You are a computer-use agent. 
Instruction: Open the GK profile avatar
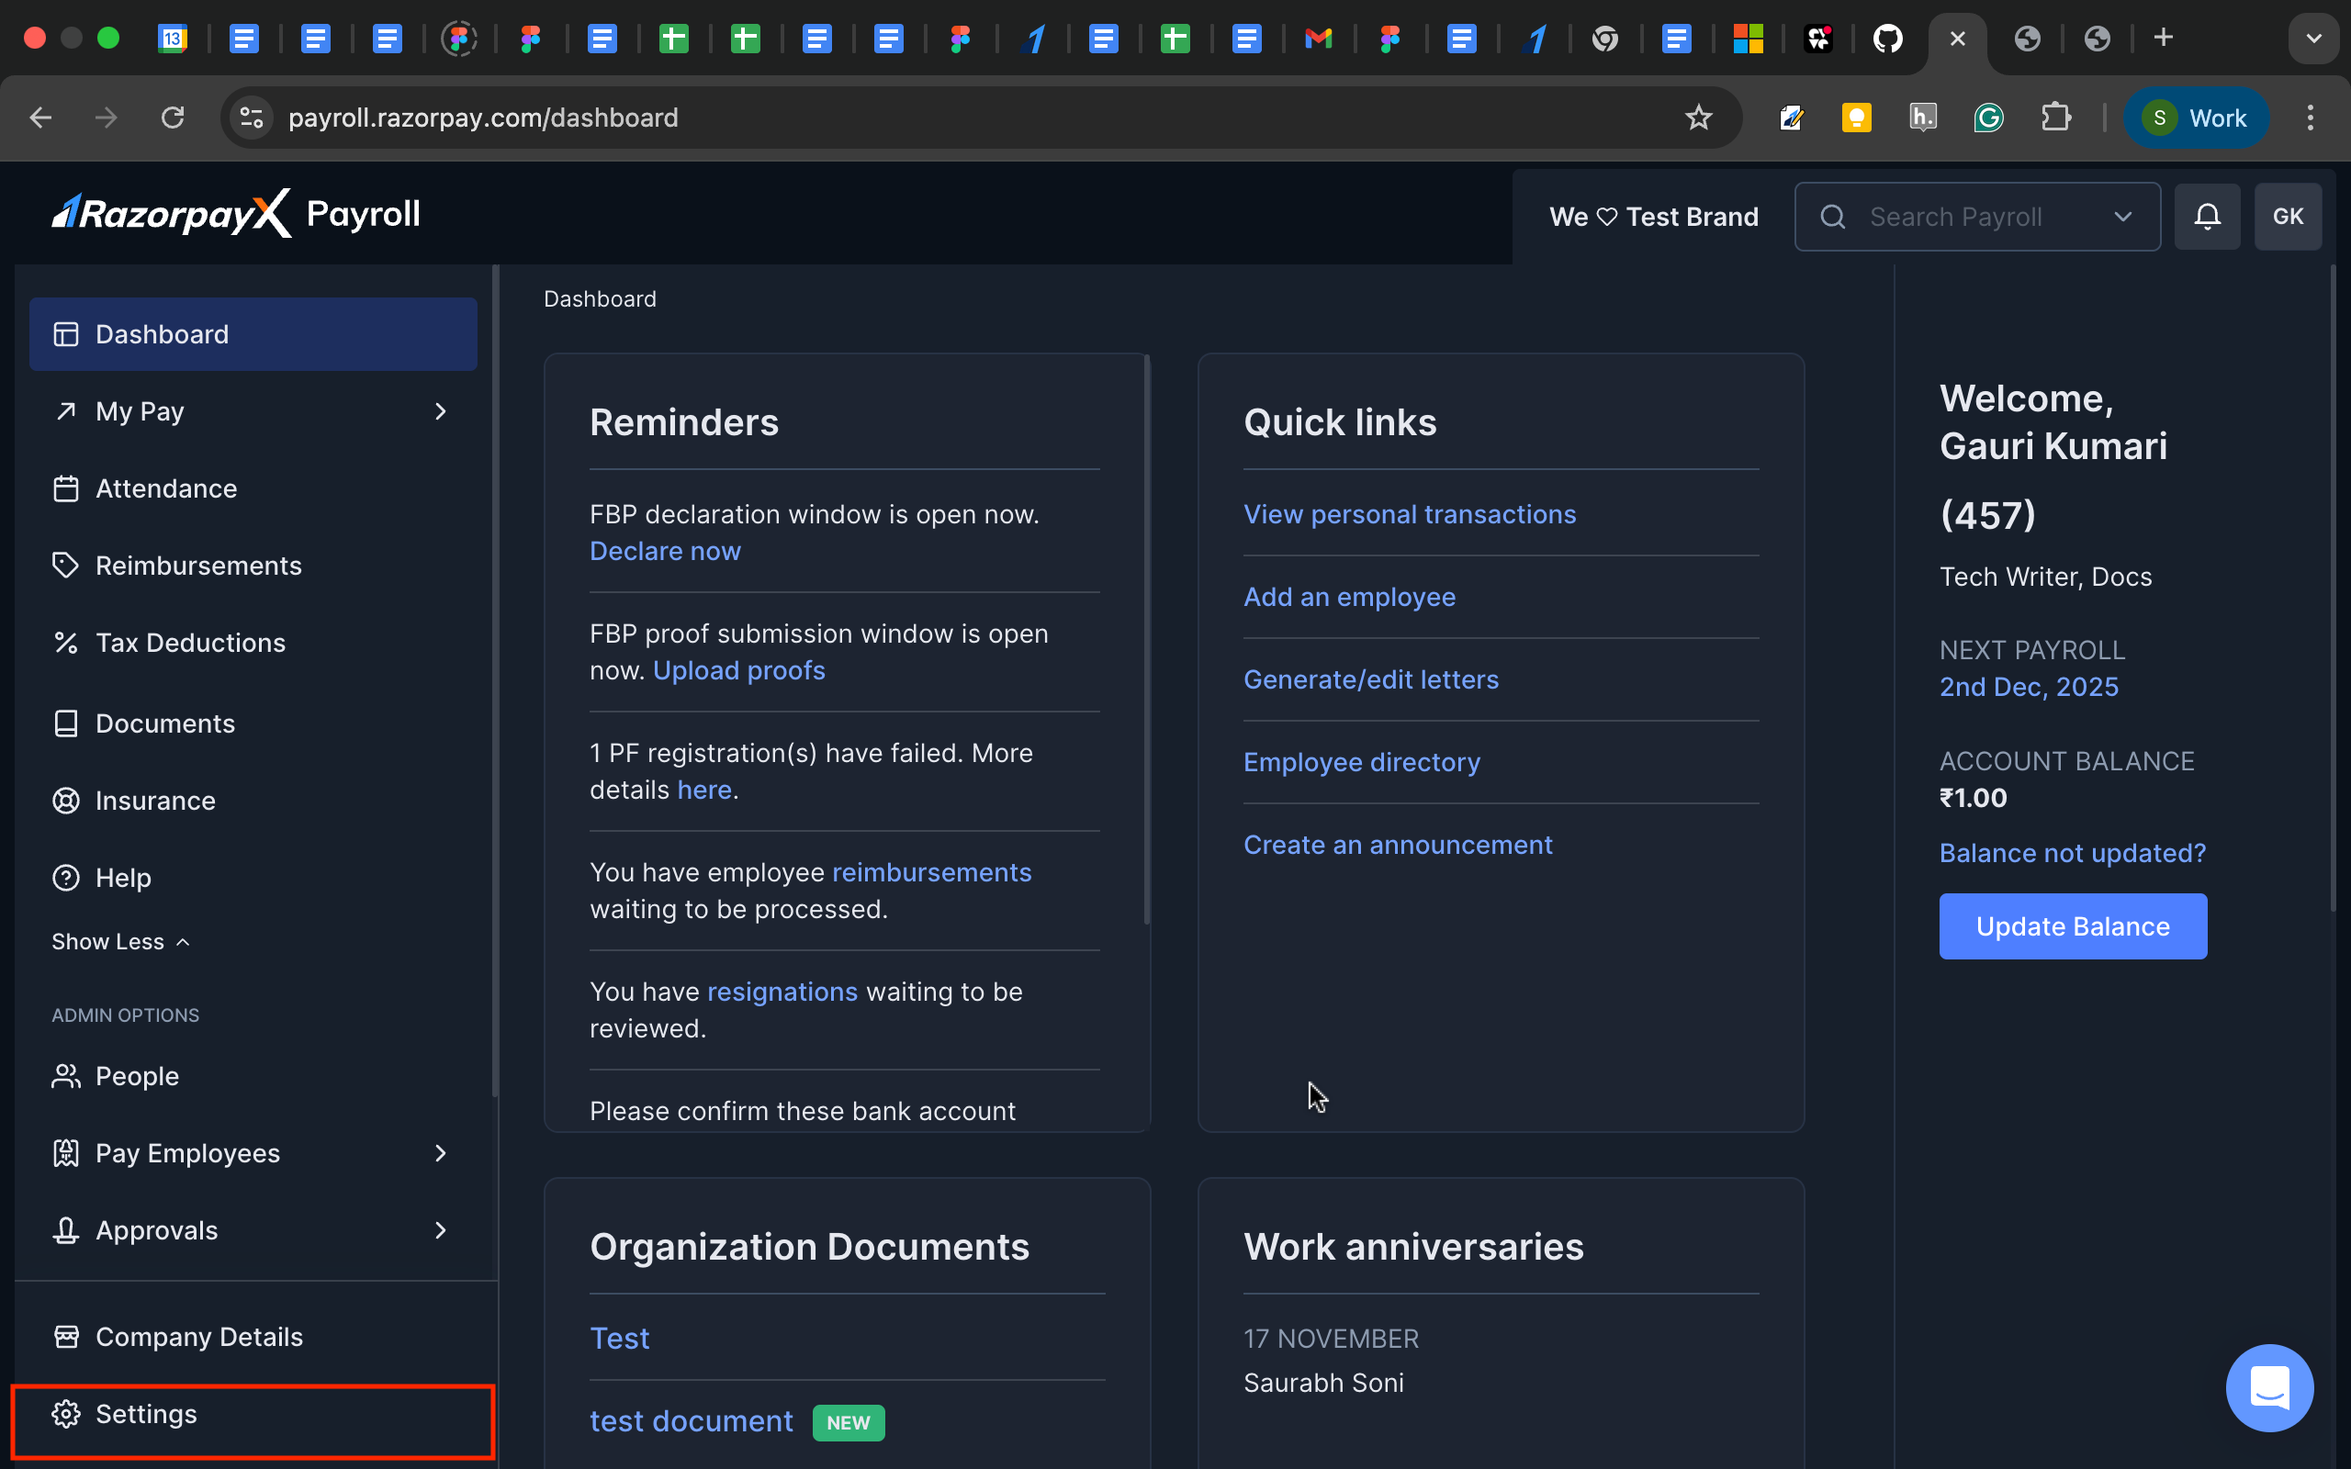coord(2288,217)
